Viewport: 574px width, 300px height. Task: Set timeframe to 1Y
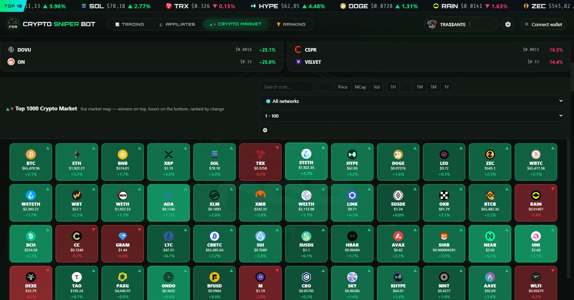(446, 87)
